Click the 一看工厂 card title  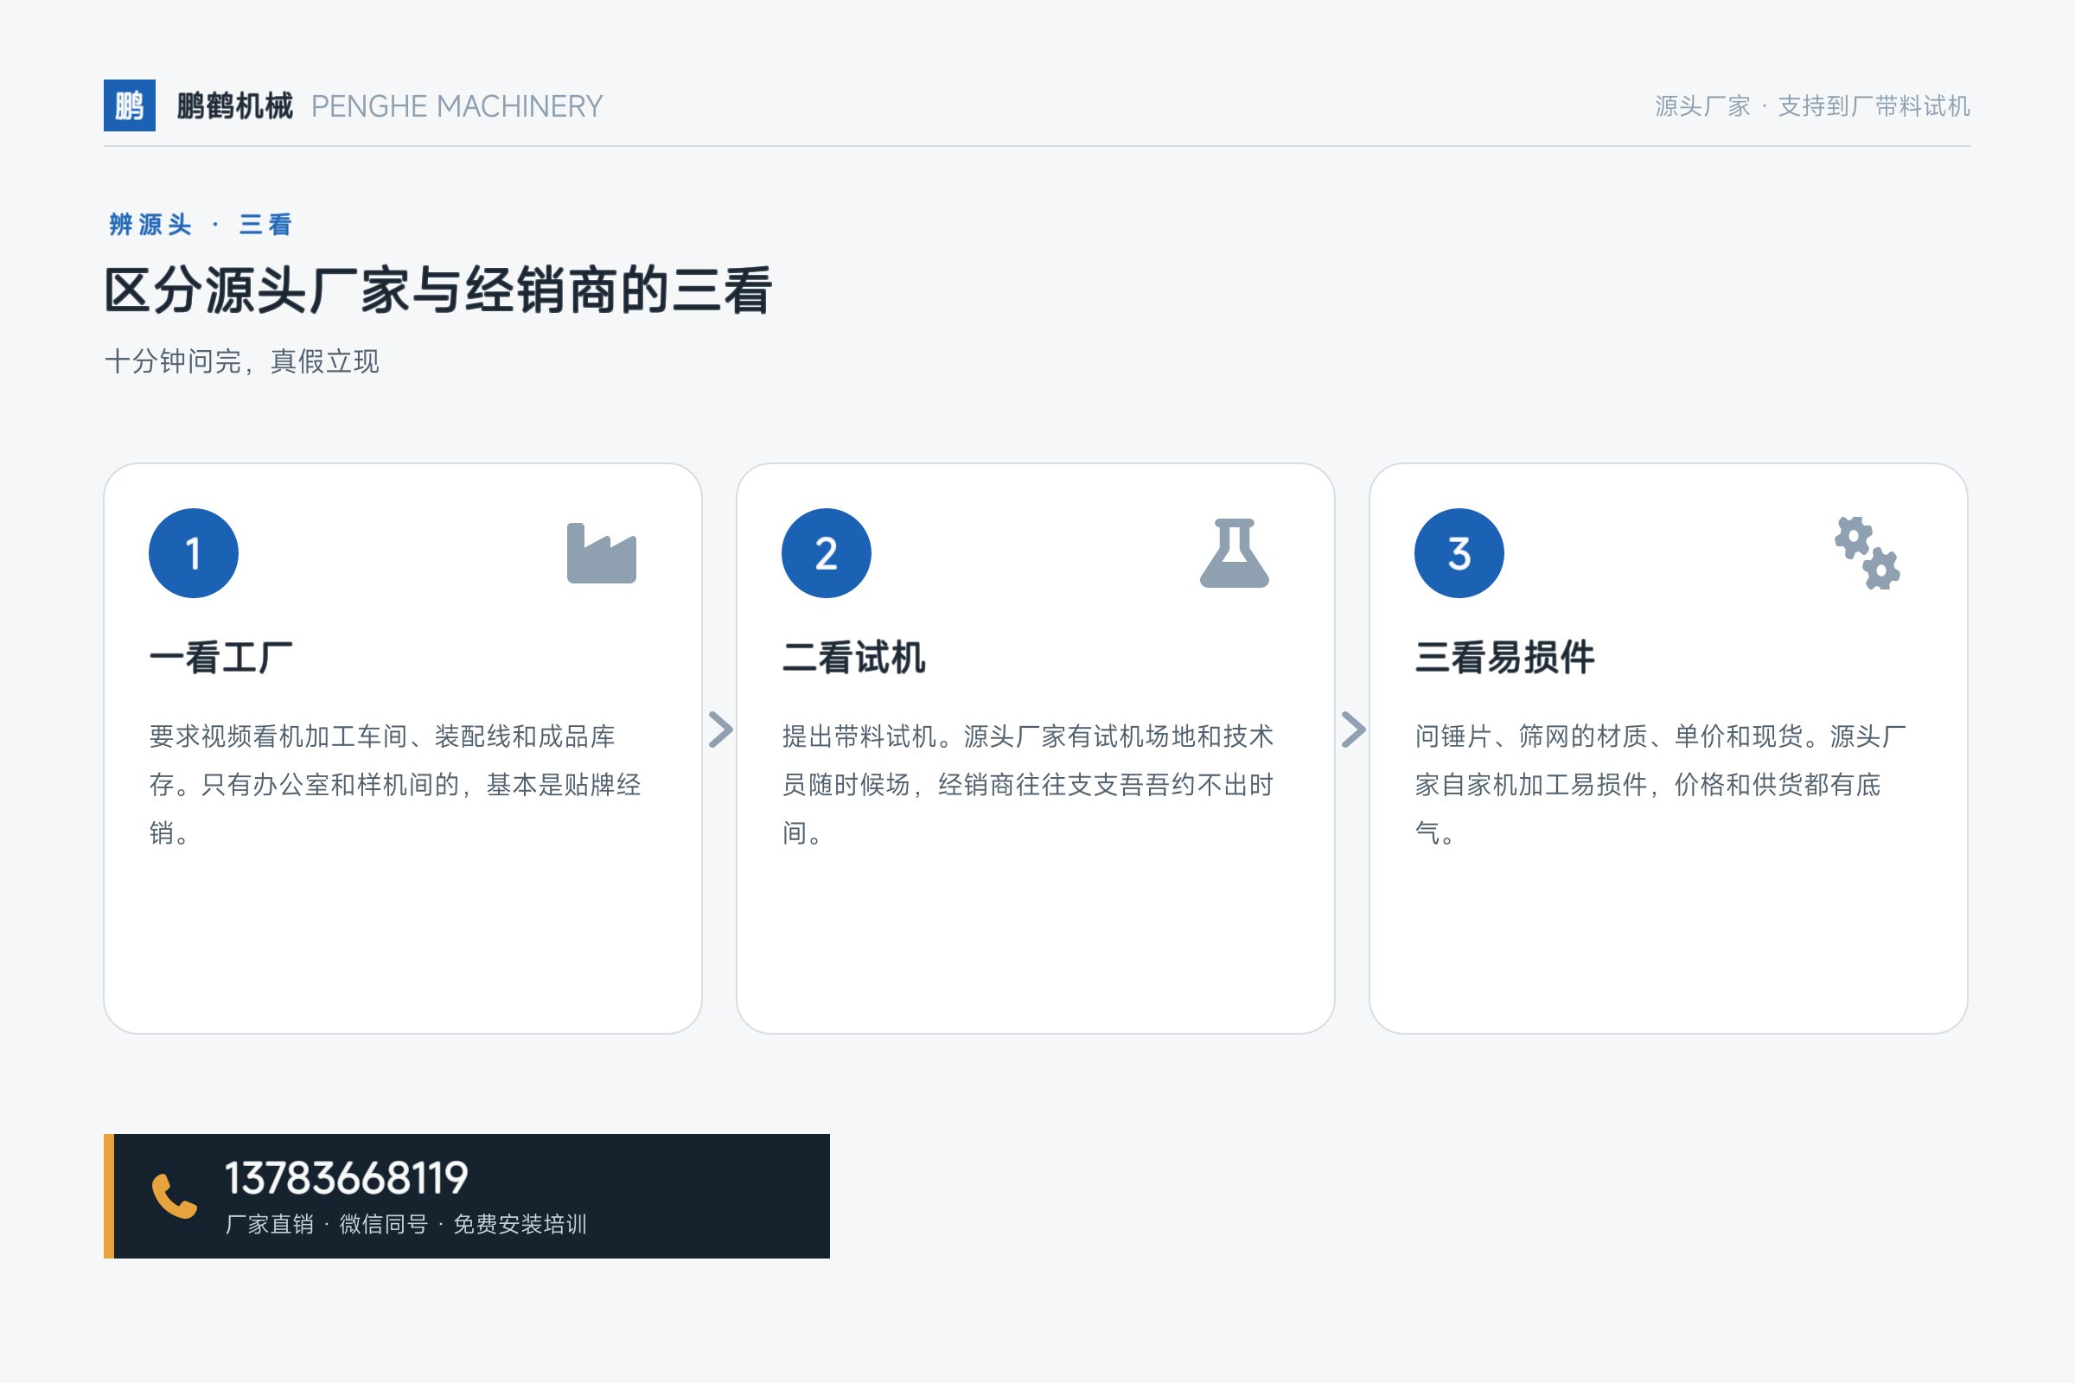tap(221, 657)
